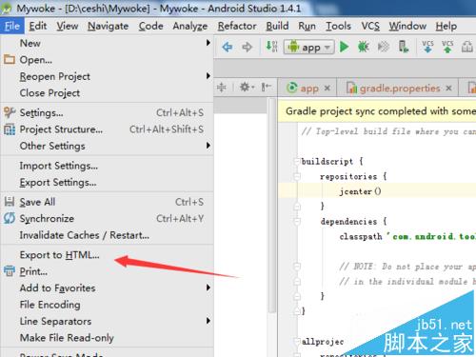The image size is (476, 357).
Task: Collapse the dependencies block fold marker
Action: coord(297,221)
